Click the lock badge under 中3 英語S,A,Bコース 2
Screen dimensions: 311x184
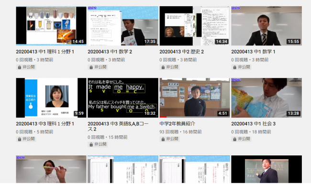98,144
